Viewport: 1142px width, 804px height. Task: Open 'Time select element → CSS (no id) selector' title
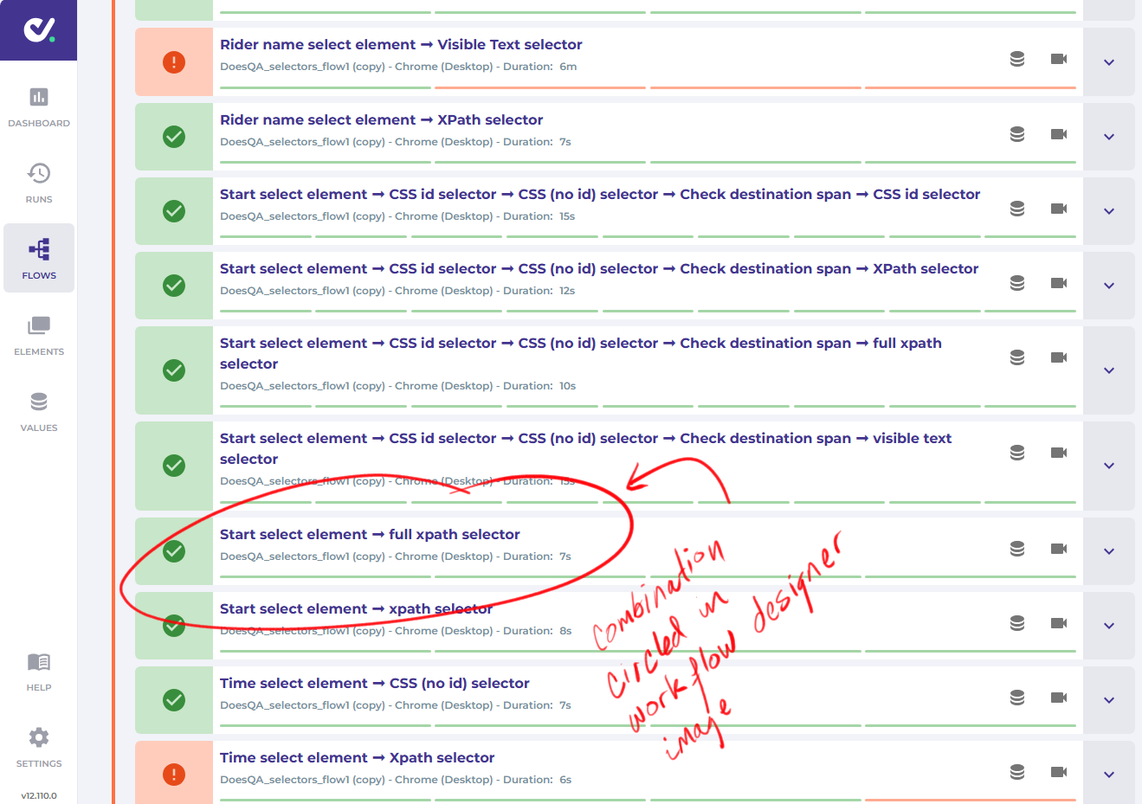[375, 684]
